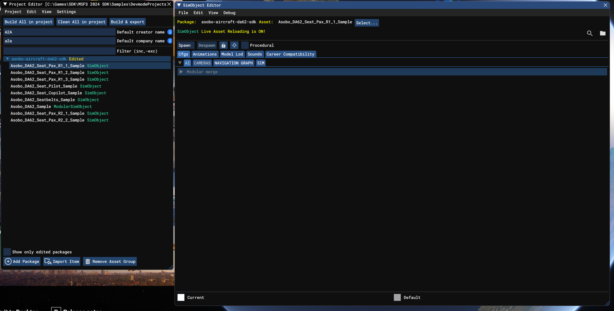Screen dimensions: 614x311
Task: Collapse the triangle left of AI tab
Action: 180,63
